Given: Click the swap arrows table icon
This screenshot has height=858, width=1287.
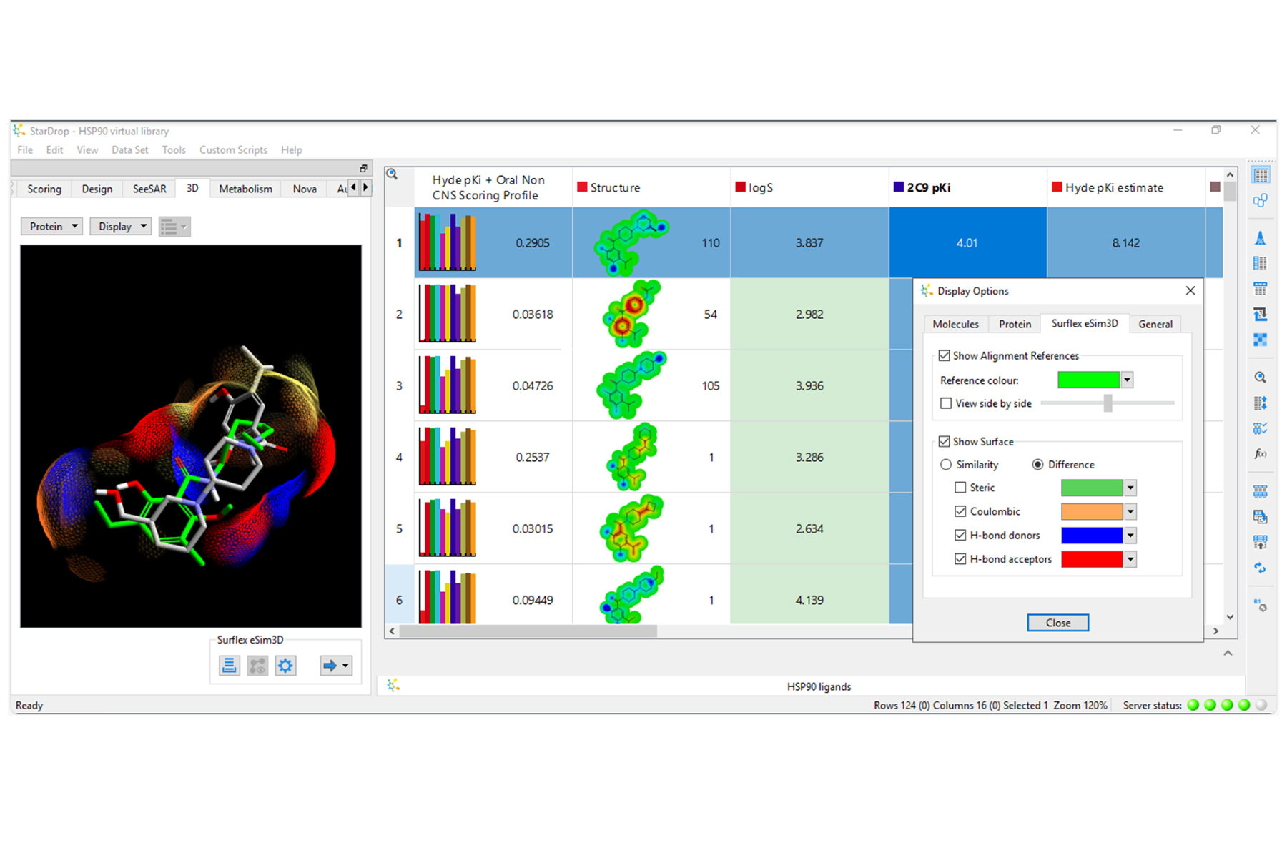Looking at the screenshot, I should pos(1261,315).
